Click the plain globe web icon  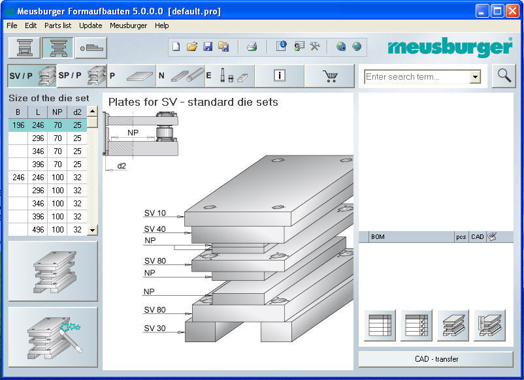(x=357, y=46)
